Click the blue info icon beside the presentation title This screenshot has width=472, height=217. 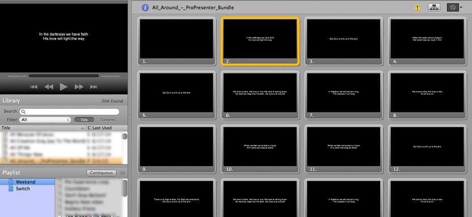tap(145, 7)
